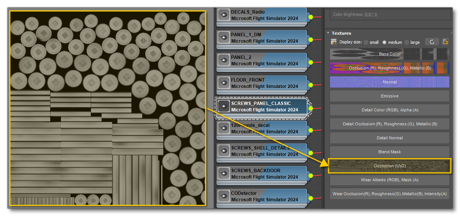This screenshot has height=216, width=460.
Task: Collapse the Textures rollout section
Action: pyautogui.click(x=328, y=33)
